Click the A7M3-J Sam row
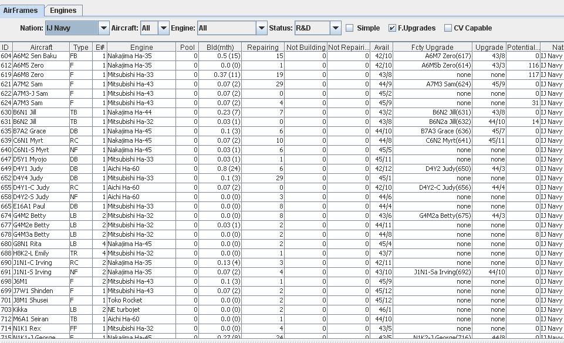Screen dimensions: 564x343 tap(282, 93)
